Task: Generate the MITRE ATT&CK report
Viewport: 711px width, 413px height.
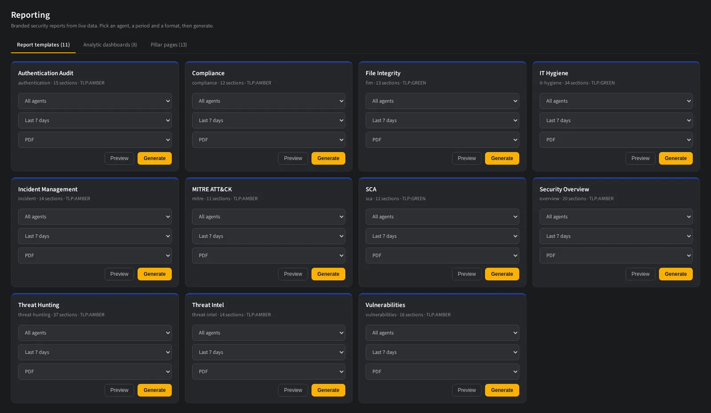Action: 328,274
